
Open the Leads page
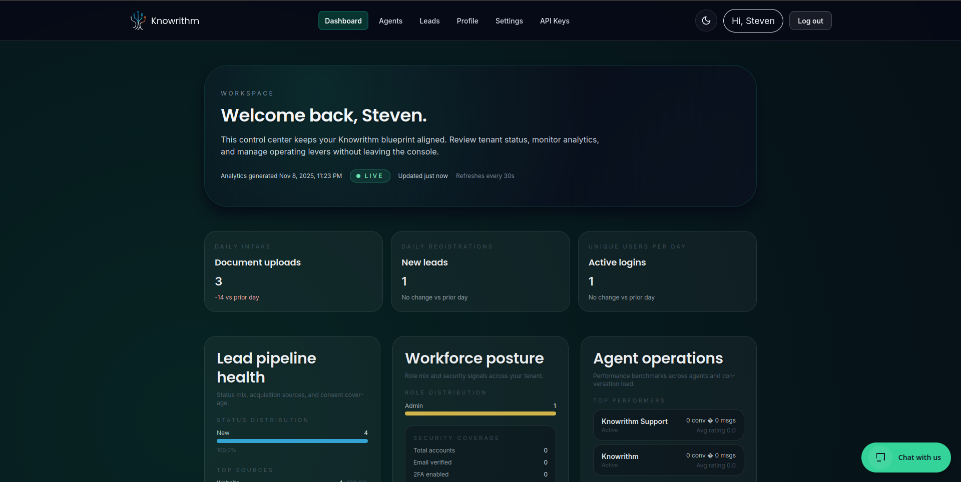point(429,20)
